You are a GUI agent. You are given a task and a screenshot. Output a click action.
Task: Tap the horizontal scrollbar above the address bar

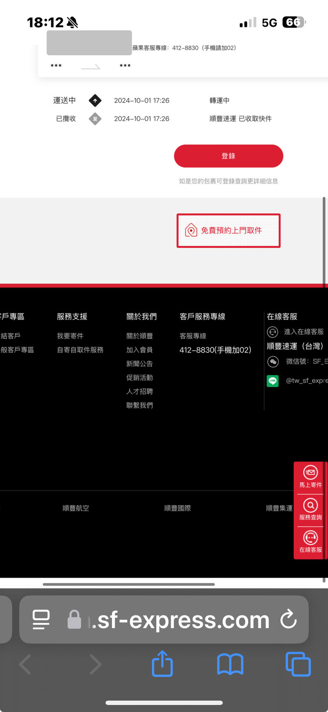point(129,584)
